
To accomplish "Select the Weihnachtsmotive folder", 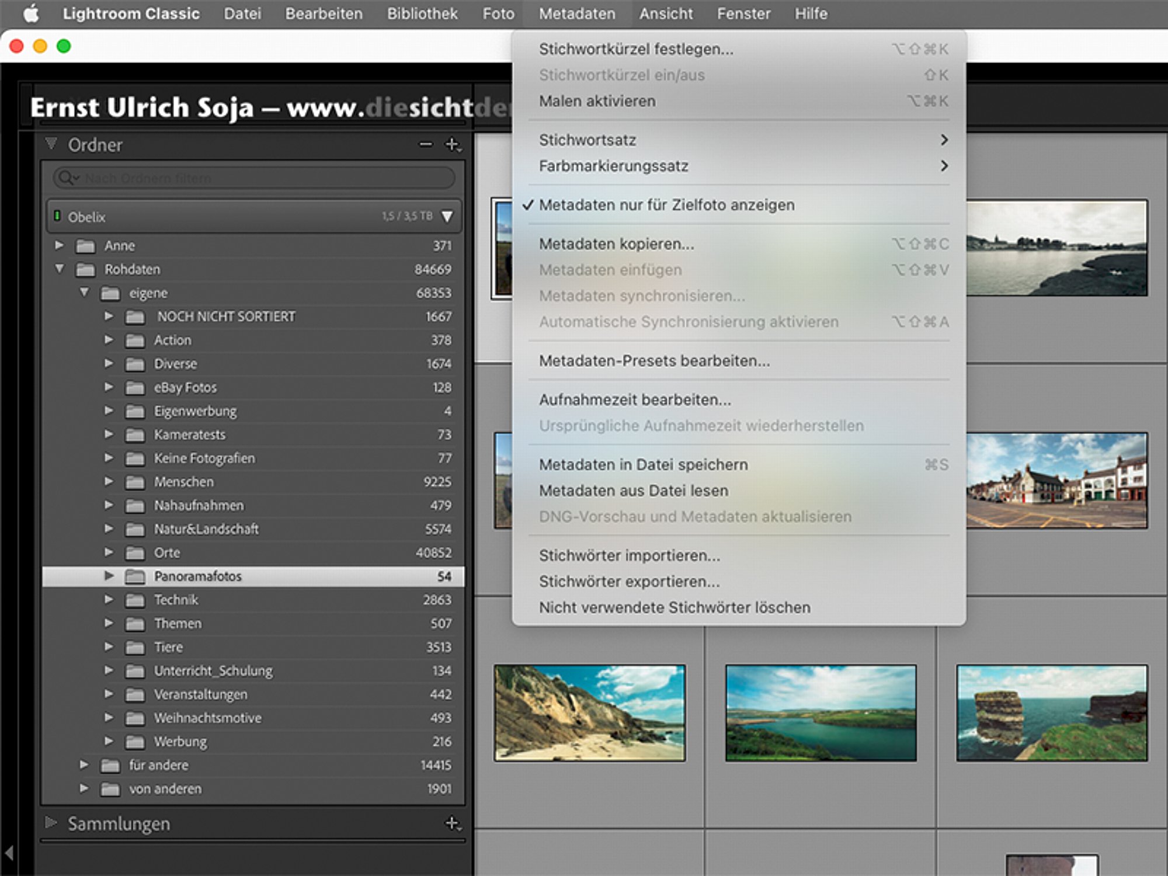I will pos(253,718).
